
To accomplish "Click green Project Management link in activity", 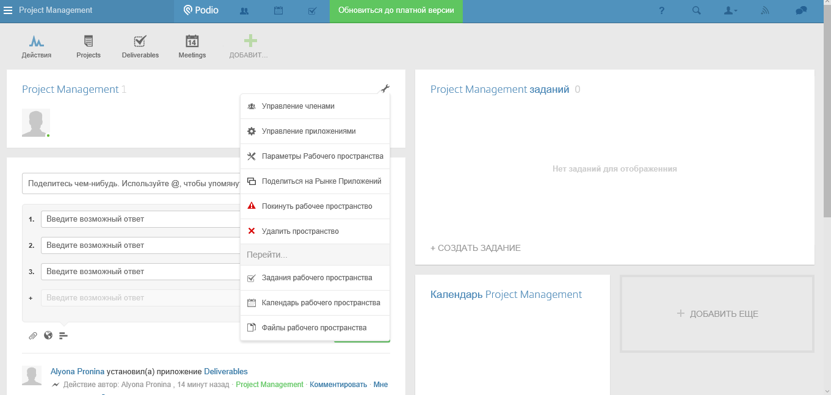I will pos(269,385).
